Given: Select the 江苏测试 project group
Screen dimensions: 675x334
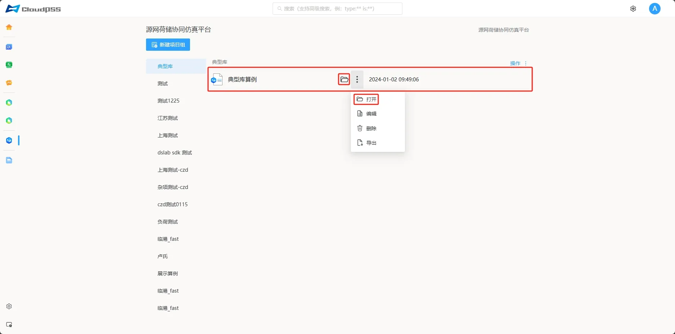Looking at the screenshot, I should tap(176, 118).
